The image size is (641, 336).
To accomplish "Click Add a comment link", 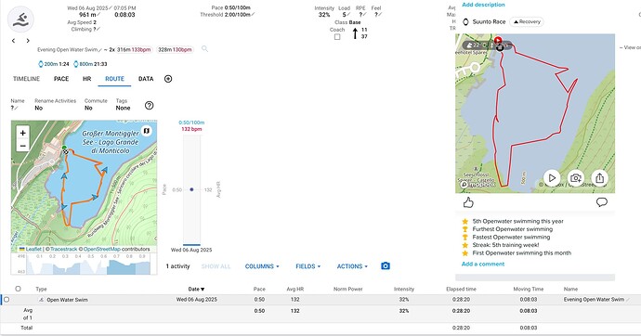I will tap(483, 264).
